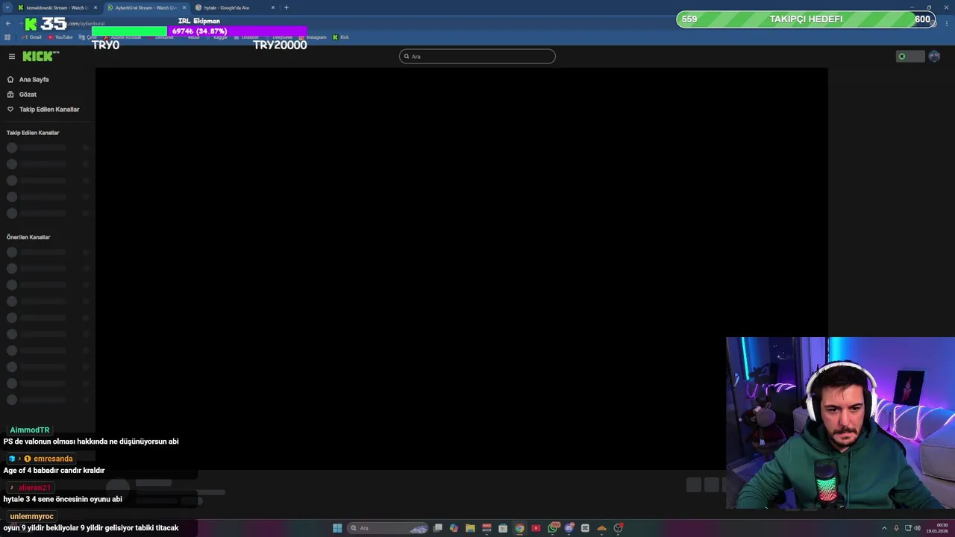The width and height of the screenshot is (955, 537).
Task: Go back in browser history
Action: 7,24
